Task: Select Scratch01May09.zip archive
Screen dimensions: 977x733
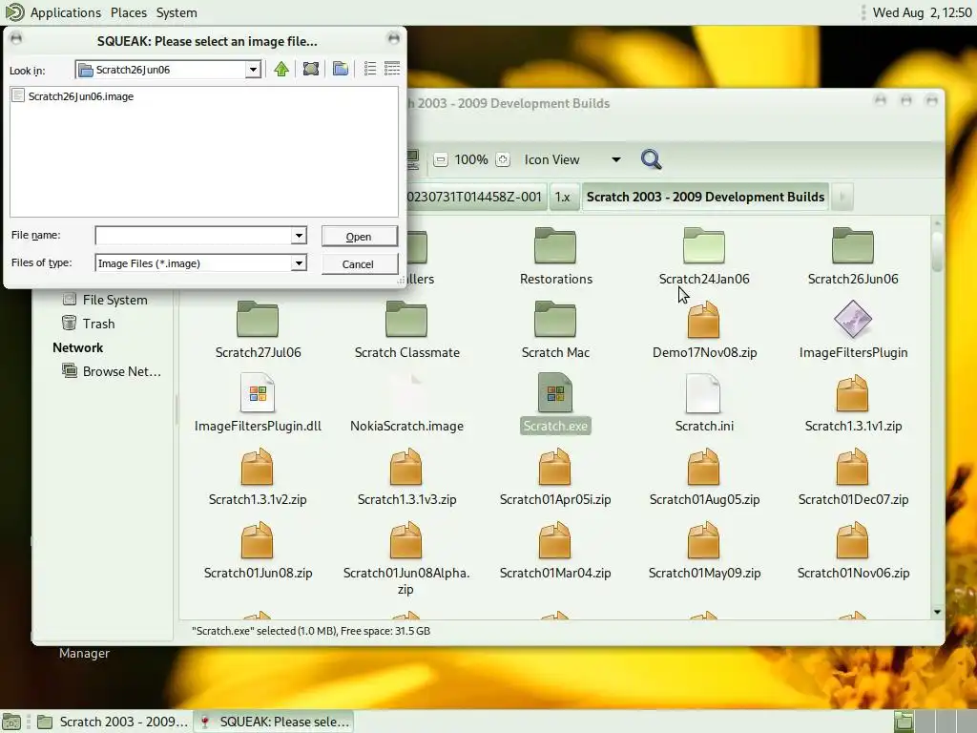Action: click(704, 550)
